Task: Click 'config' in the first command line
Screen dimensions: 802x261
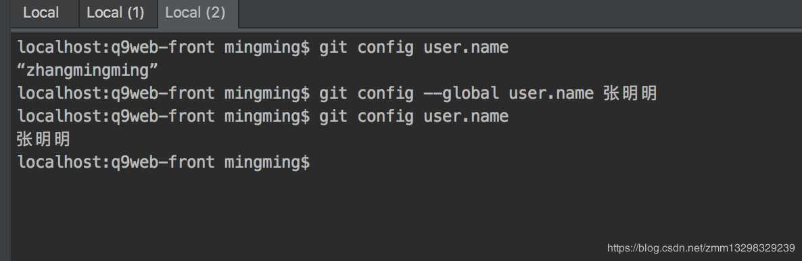Action: (x=385, y=47)
